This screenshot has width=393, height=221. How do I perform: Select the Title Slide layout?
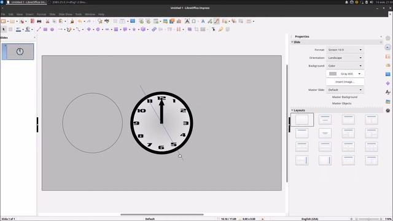(x=325, y=120)
